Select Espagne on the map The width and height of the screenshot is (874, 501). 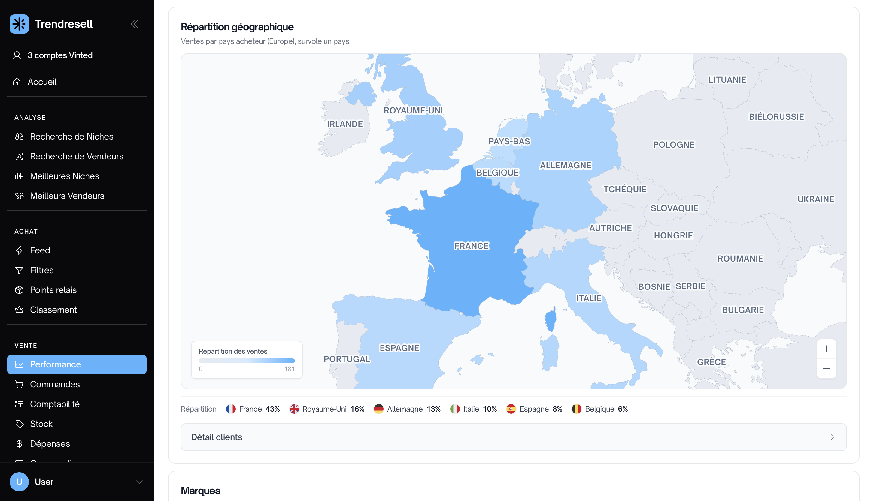tap(399, 348)
